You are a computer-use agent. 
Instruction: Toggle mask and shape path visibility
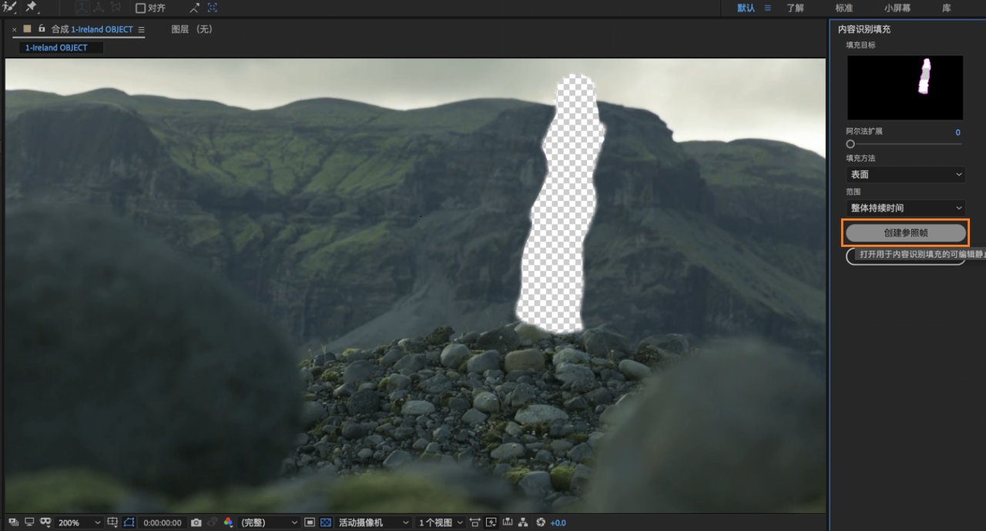[x=129, y=523]
